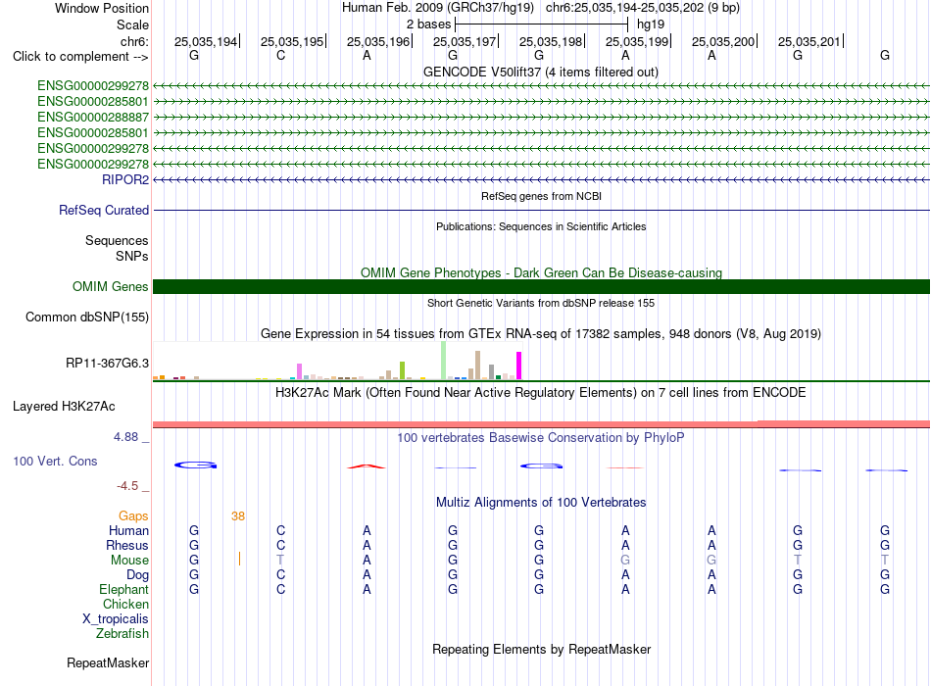931x686 pixels.
Task: Click the Rhesus species label
Action: 127,545
